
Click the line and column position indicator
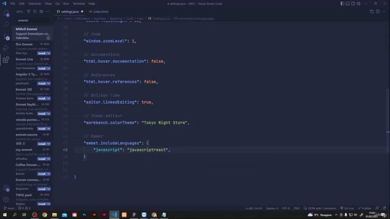coord(253,208)
